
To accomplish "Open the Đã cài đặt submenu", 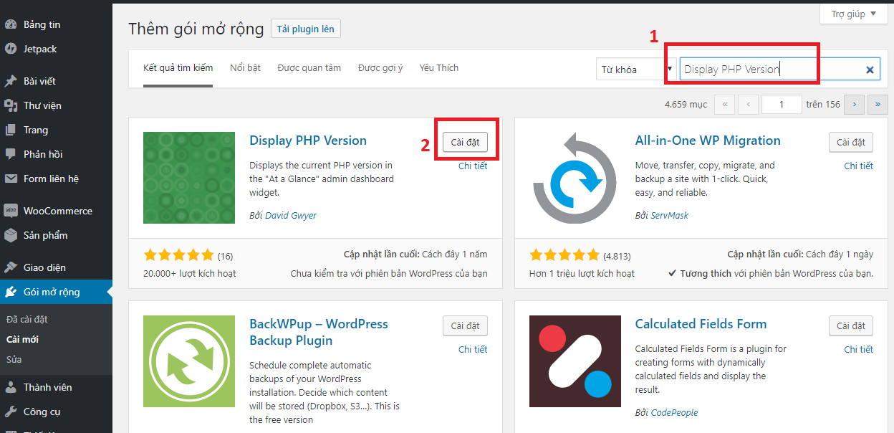I will [27, 319].
